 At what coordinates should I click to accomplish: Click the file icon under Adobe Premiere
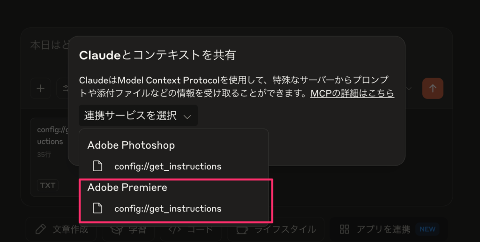97,208
